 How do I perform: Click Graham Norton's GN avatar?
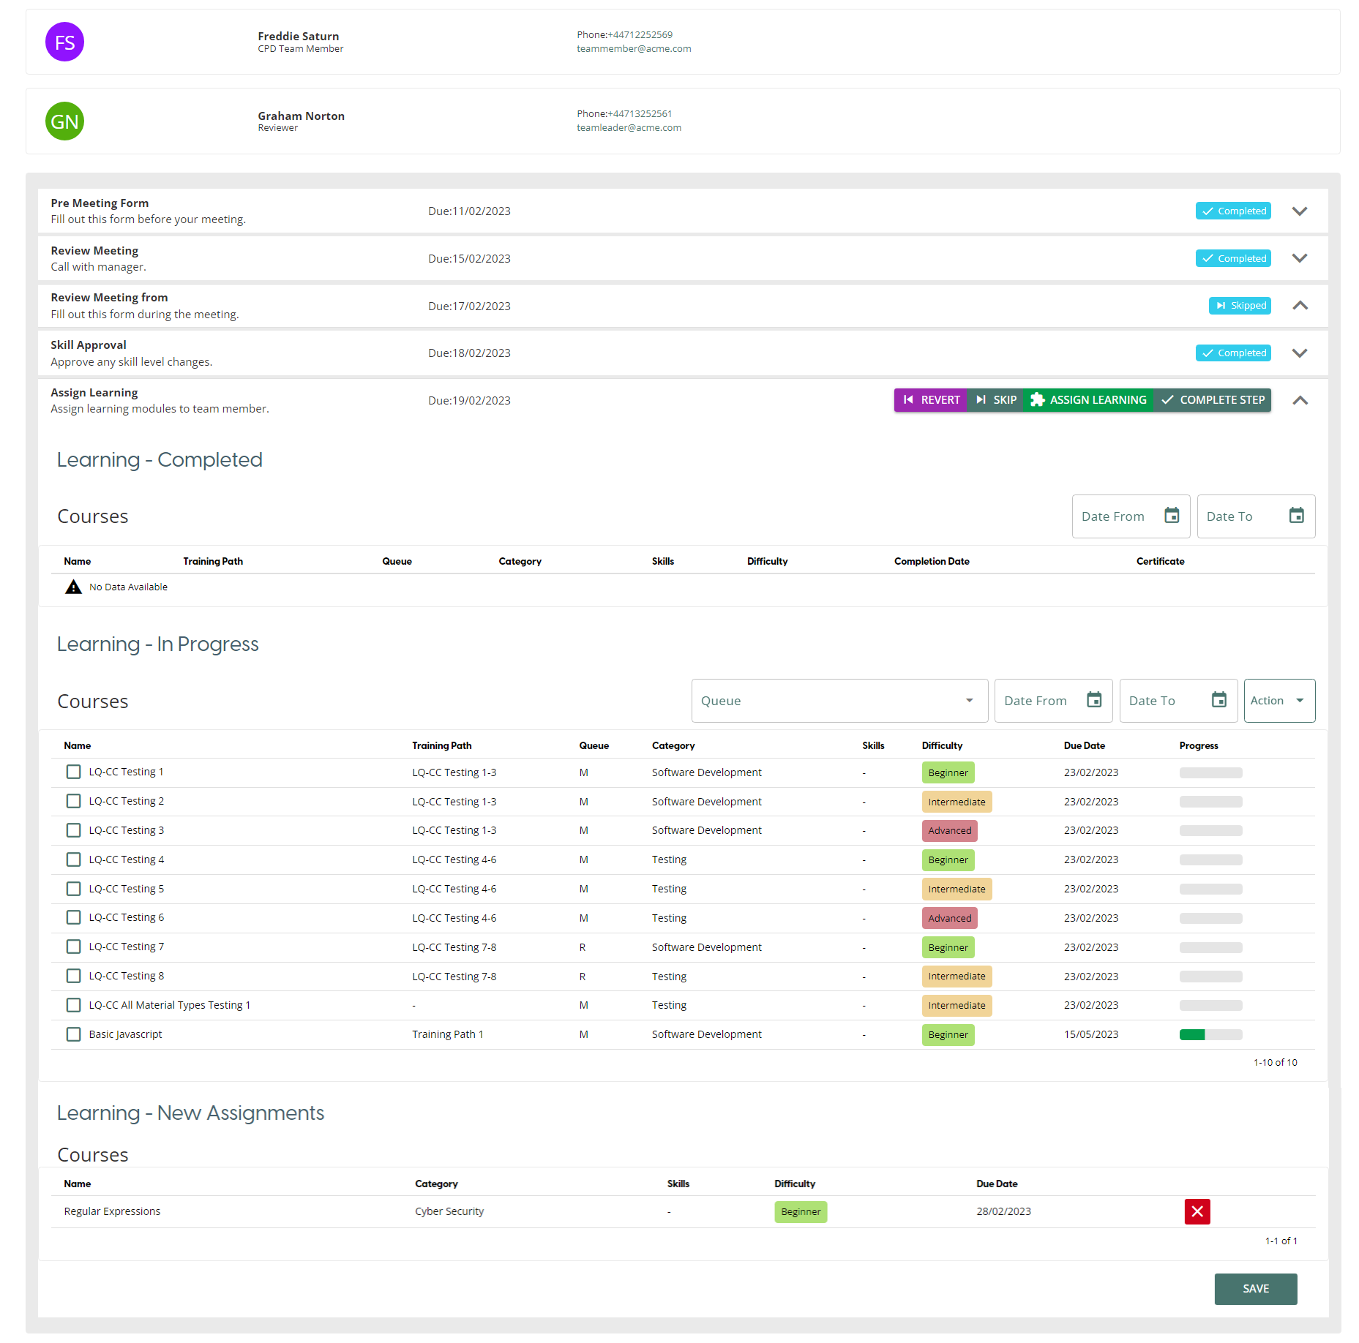click(64, 121)
